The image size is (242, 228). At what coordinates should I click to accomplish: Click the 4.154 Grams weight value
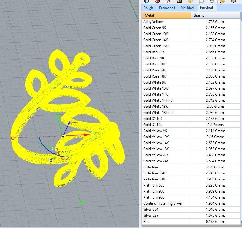[216, 197]
